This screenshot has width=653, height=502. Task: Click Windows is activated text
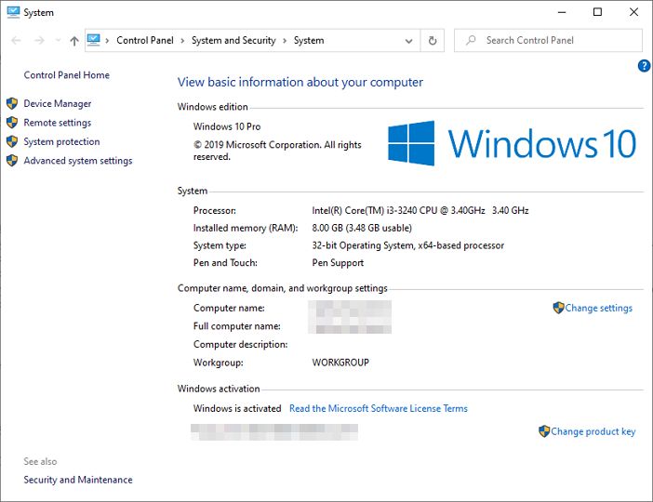(237, 408)
